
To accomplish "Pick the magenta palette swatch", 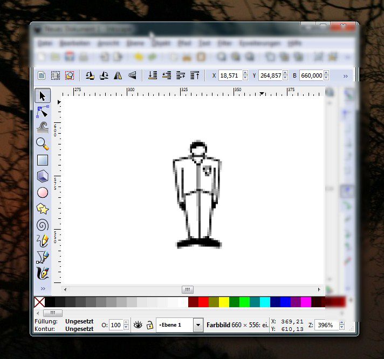I will coord(306,302).
